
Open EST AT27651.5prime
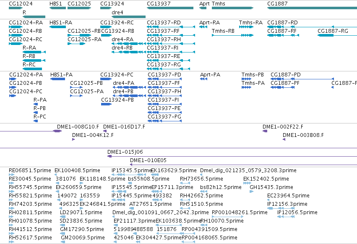[151, 205]
